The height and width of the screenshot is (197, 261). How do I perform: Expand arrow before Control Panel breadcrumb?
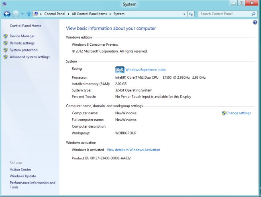[41, 14]
